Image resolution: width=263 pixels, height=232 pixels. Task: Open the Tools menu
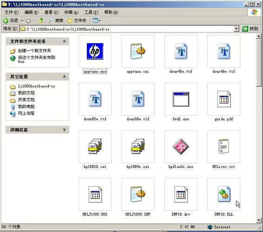[91, 12]
